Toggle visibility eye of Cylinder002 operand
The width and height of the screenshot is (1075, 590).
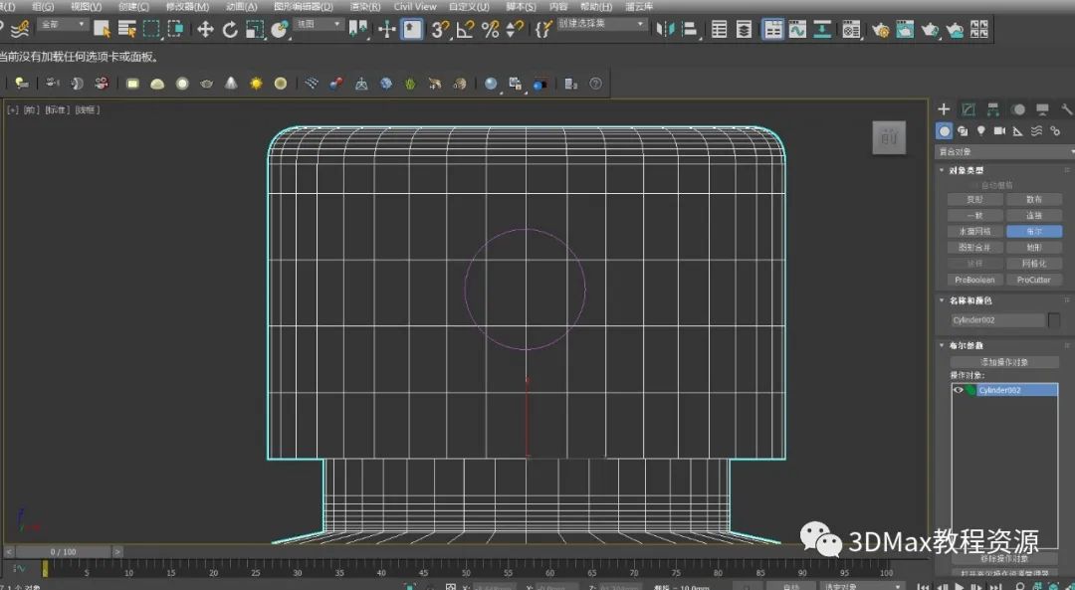point(959,390)
